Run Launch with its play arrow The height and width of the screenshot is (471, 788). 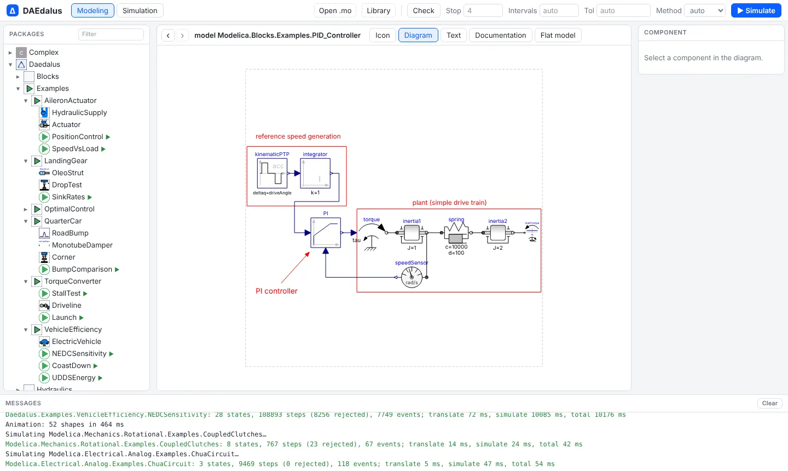pyautogui.click(x=82, y=318)
